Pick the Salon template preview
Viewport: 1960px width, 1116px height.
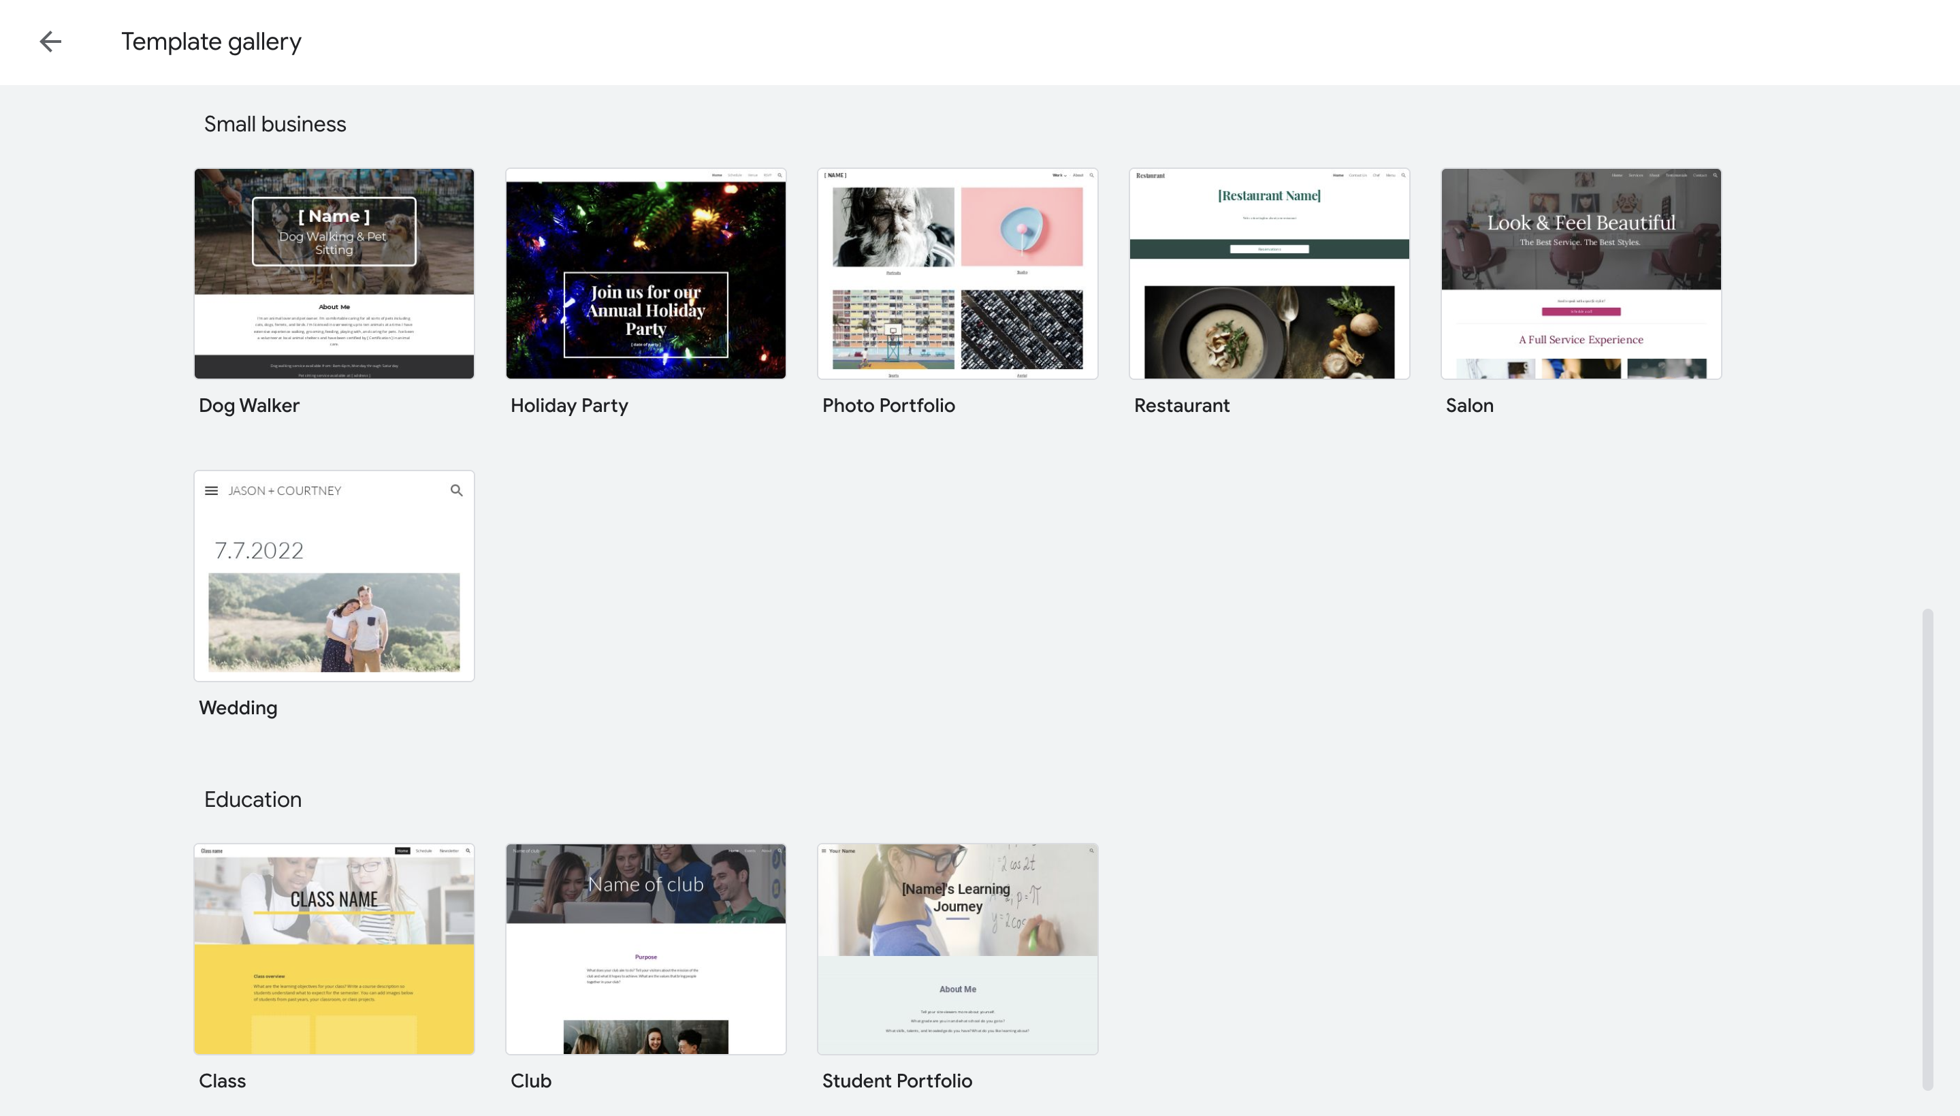[1581, 274]
